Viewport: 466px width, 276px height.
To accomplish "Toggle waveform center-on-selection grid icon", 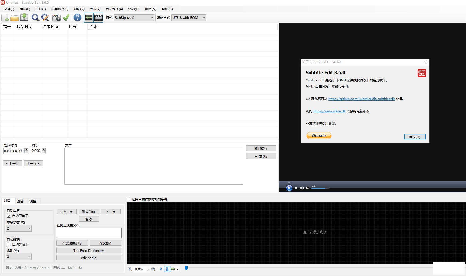I will 167,269.
